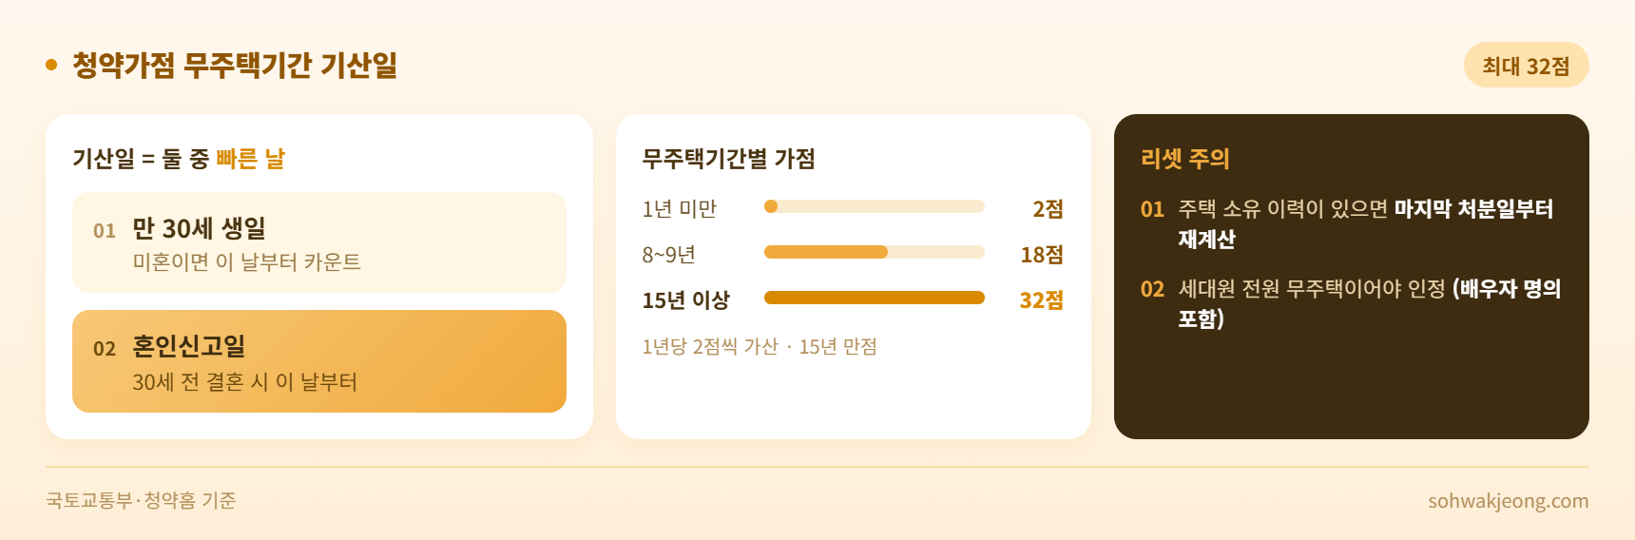Viewport: 1635px width, 540px height.
Task: Click the 32점 score label
Action: click(1042, 300)
